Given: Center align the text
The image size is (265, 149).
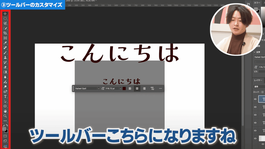Looking at the screenshot, I should (x=137, y=88).
